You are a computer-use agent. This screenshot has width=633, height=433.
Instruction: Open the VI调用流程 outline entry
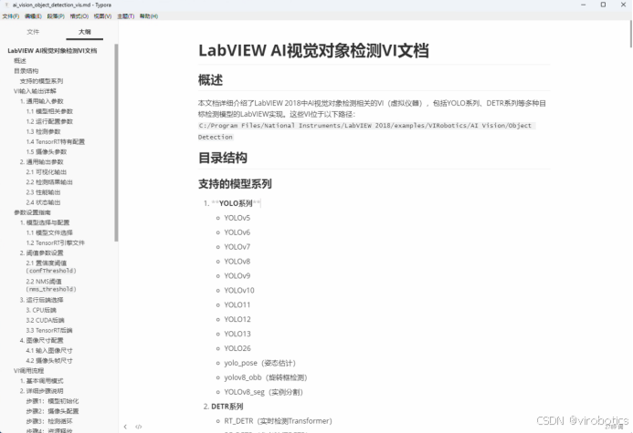click(x=29, y=370)
